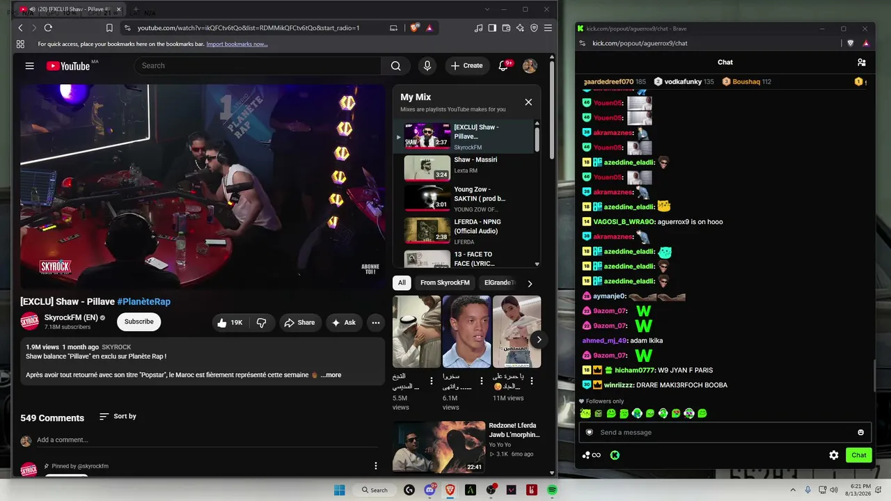Select the All filter chip
This screenshot has height=501, width=891.
(402, 283)
